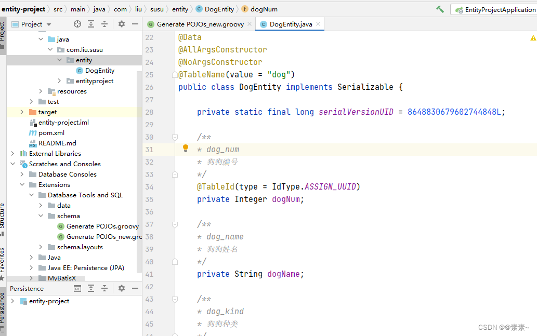Click the Build project hammer icon

click(x=440, y=9)
